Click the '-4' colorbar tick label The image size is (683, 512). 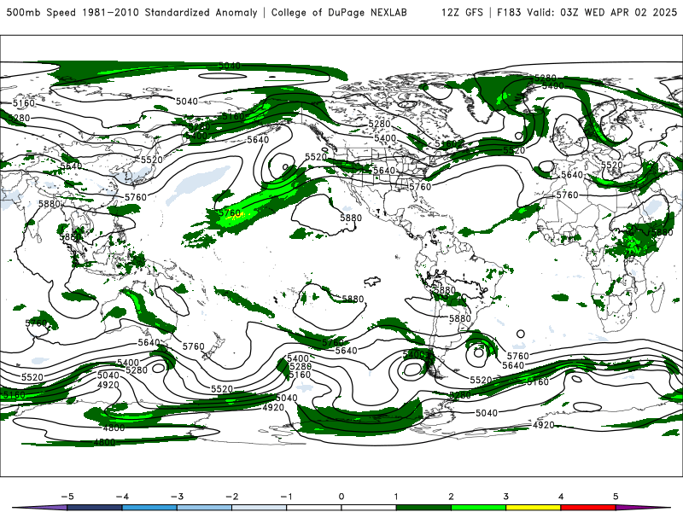click(x=122, y=497)
